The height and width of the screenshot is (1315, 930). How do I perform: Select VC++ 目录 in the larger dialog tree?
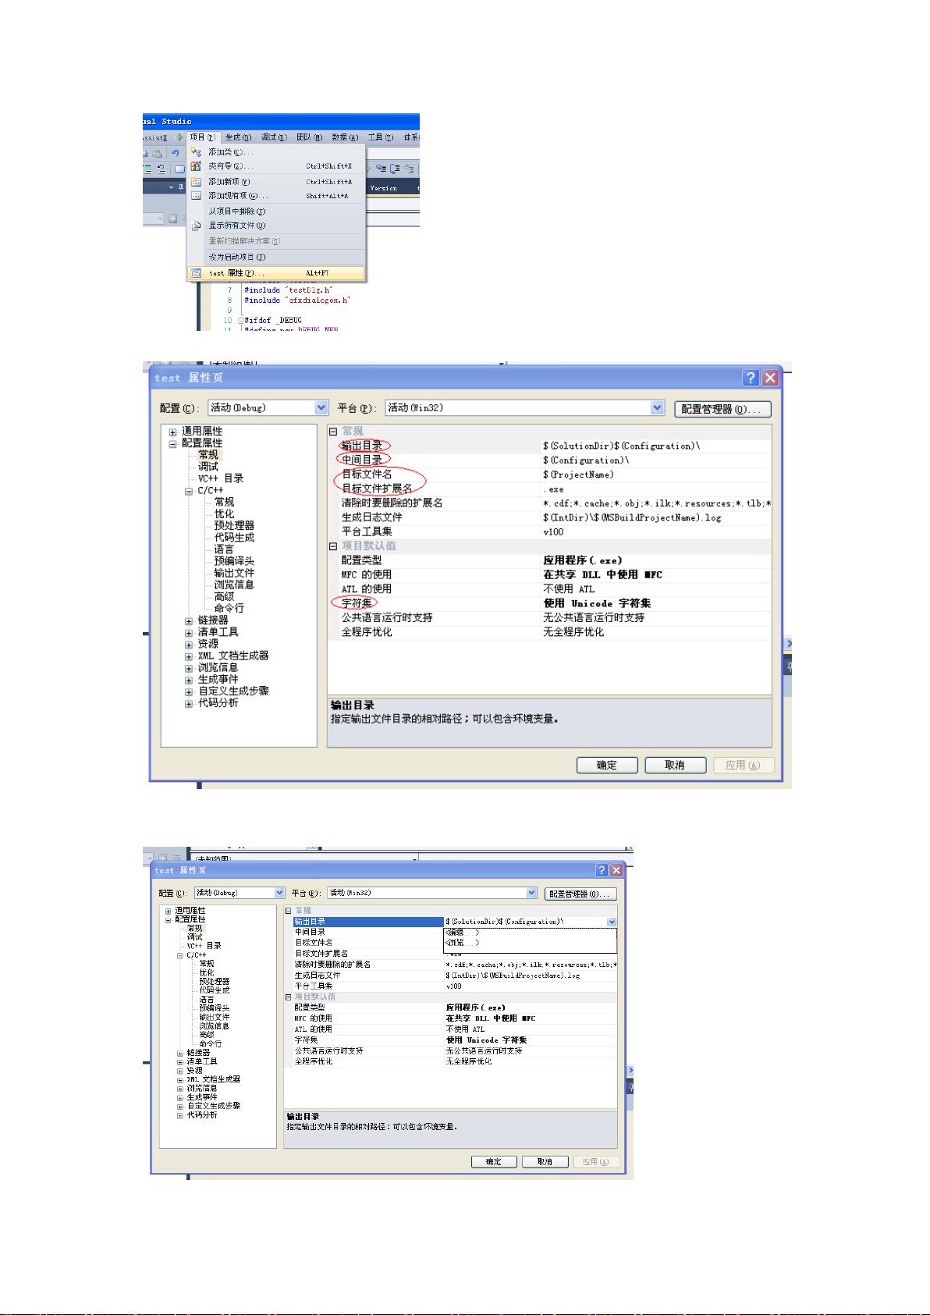[x=221, y=478]
